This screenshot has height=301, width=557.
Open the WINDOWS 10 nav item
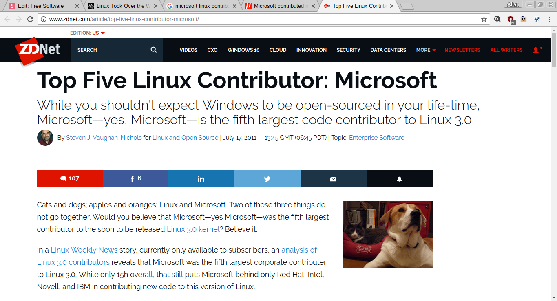(243, 50)
